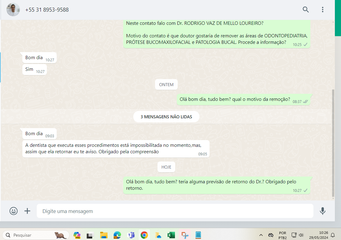Image resolution: width=341 pixels, height=240 pixels.
Task: Click the cloud sync tray icon
Action: coord(271,235)
